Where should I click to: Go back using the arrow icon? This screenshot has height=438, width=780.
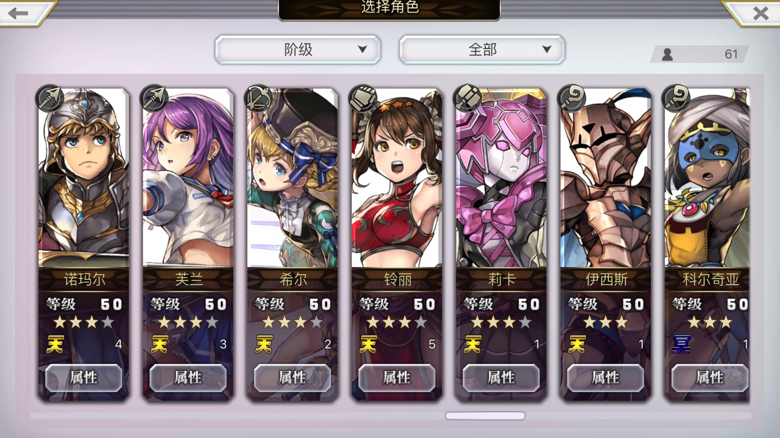click(x=18, y=13)
